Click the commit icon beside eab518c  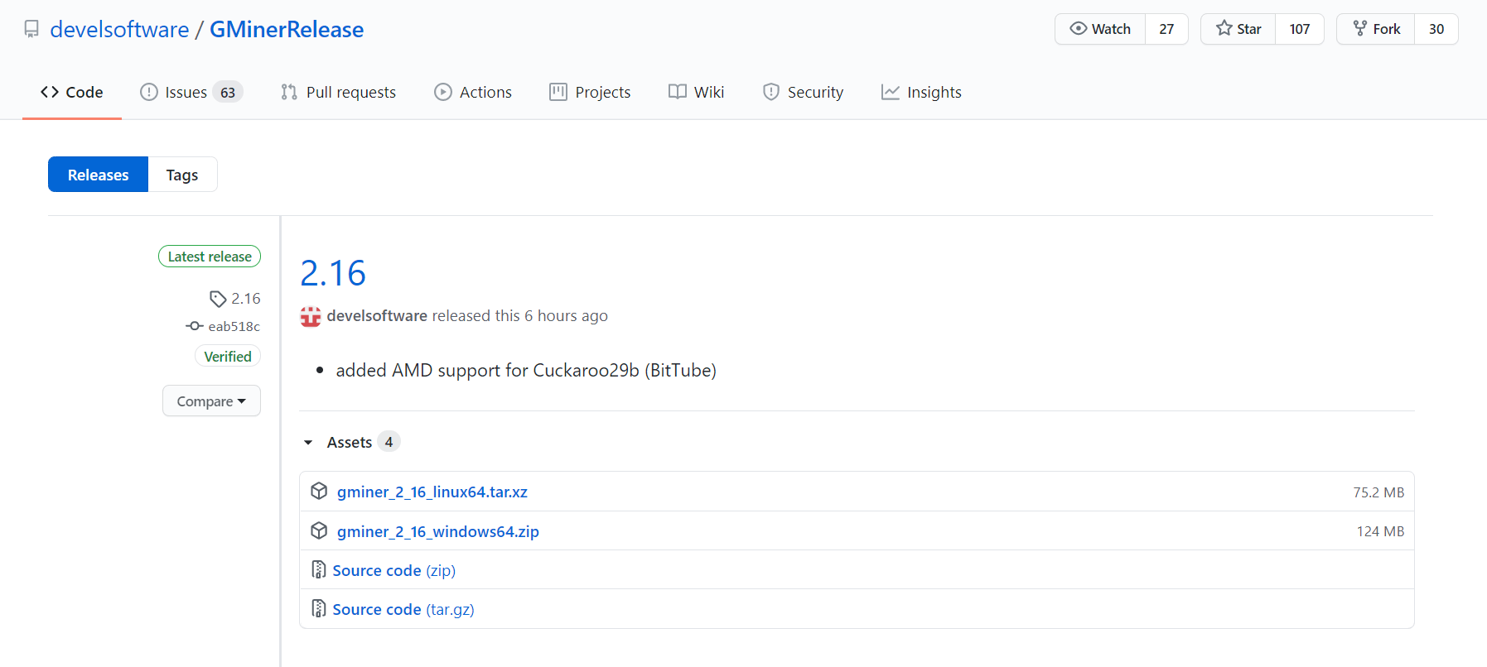tap(195, 326)
